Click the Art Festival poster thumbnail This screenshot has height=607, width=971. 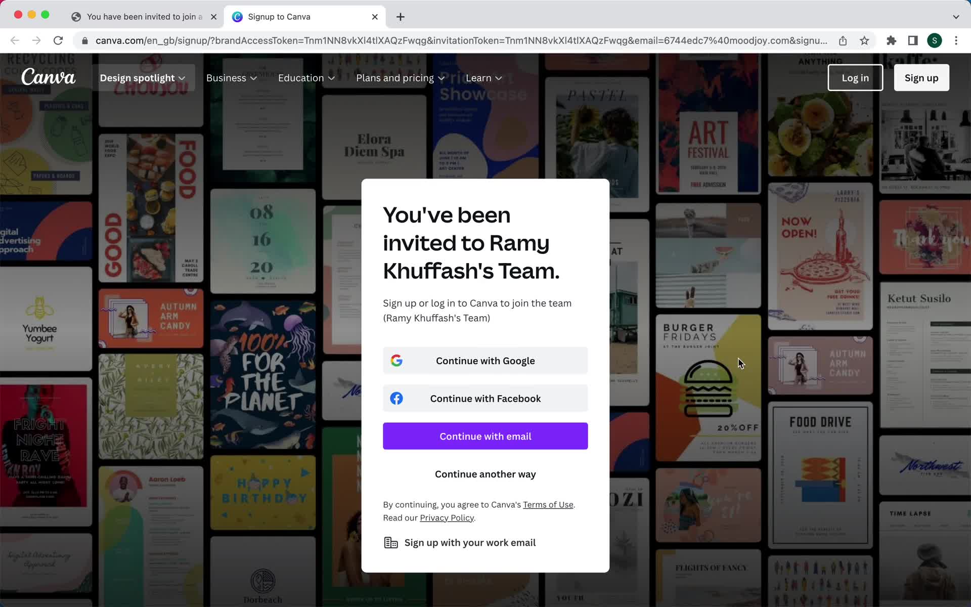(708, 124)
